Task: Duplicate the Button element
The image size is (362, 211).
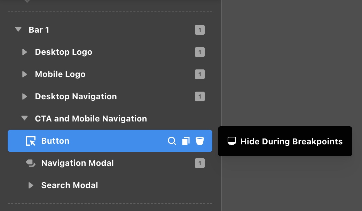Action: tap(186, 141)
